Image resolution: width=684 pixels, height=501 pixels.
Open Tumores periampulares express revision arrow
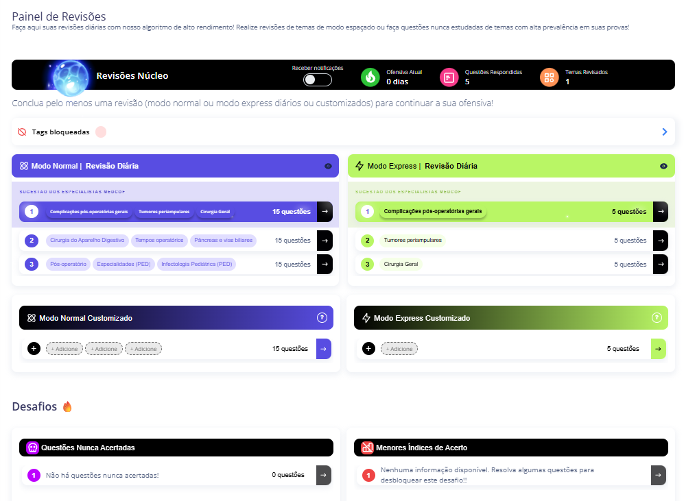pyautogui.click(x=660, y=241)
